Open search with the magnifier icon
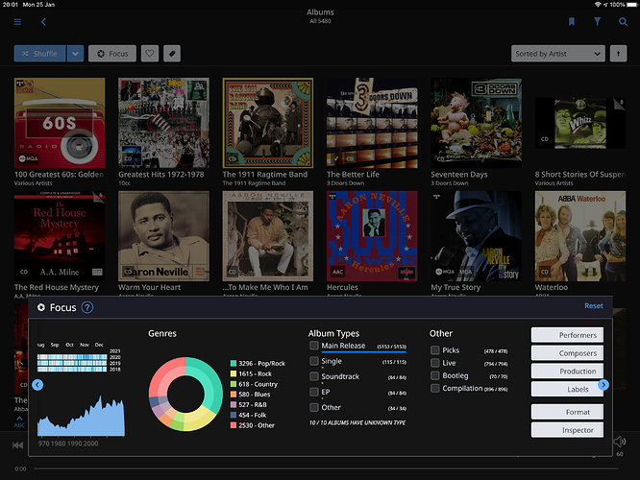 (x=622, y=21)
